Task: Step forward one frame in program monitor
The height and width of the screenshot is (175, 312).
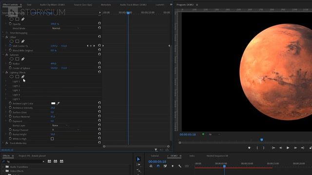Action: (295, 148)
